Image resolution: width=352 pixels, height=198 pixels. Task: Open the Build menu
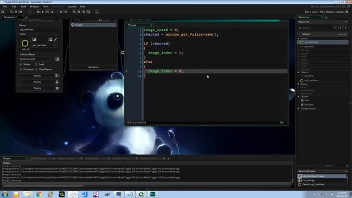coord(23,7)
